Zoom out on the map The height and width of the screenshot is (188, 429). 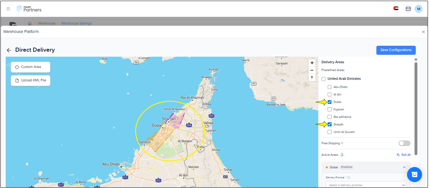pos(312,70)
